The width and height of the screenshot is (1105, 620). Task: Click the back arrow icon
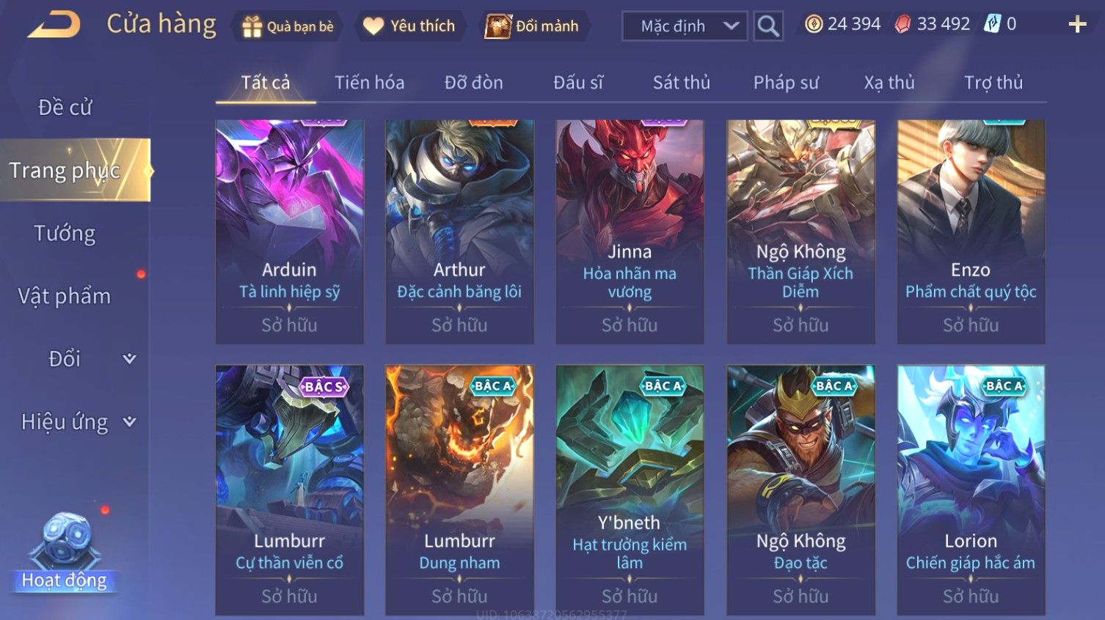click(54, 26)
